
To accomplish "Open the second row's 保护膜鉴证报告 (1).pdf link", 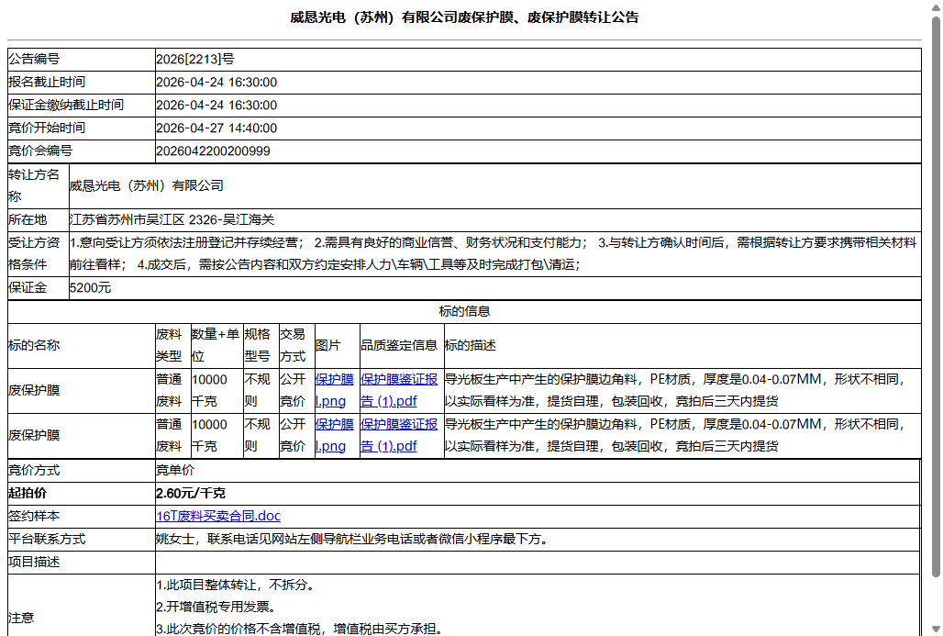I will pos(399,435).
